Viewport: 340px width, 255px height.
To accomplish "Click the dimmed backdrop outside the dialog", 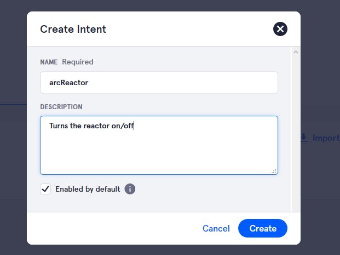I will 13,173.
